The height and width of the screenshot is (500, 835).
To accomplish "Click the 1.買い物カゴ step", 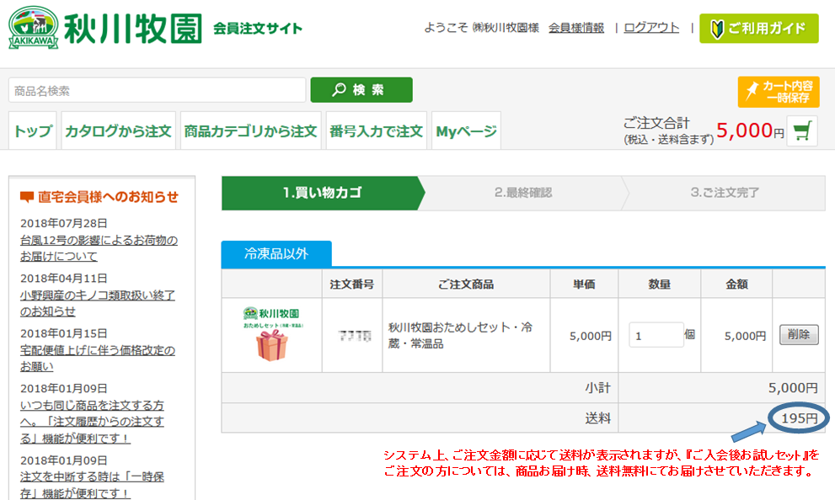I will (x=322, y=193).
